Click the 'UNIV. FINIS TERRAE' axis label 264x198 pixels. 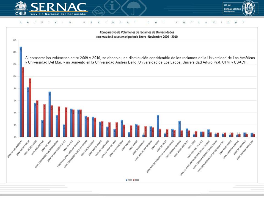(x=226, y=147)
